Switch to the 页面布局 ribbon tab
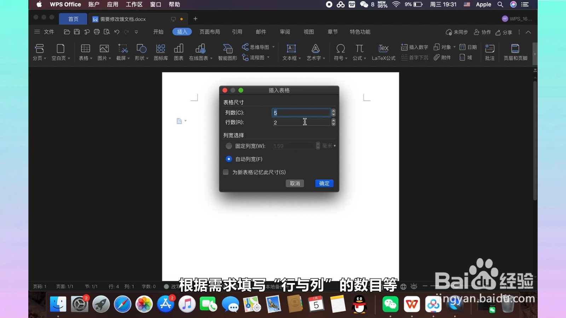 coord(209,32)
